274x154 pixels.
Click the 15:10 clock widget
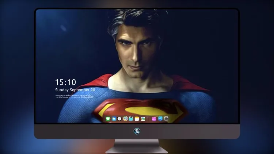coord(65,82)
